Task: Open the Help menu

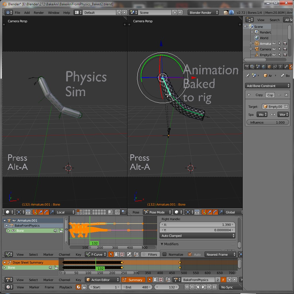Action: coord(67,12)
